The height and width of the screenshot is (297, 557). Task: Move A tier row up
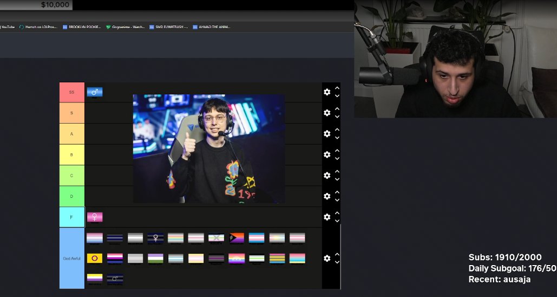pos(337,130)
